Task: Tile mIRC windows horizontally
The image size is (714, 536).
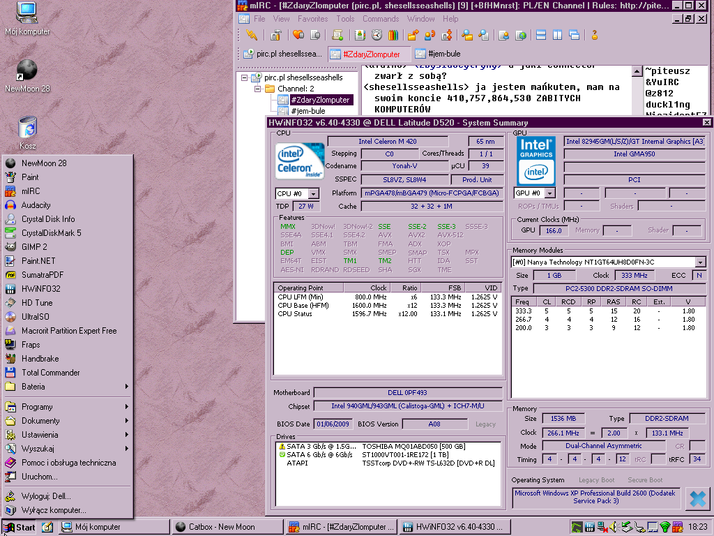Action: [x=541, y=35]
